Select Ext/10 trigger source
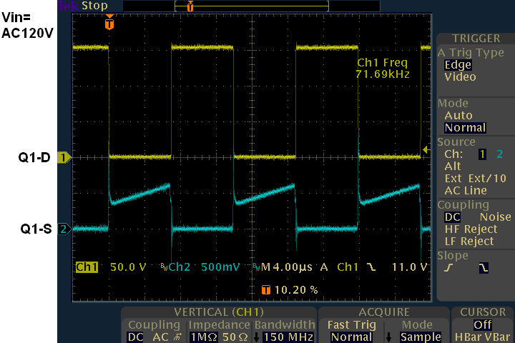 [488, 178]
